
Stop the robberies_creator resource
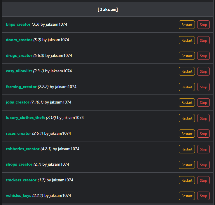tap(203, 149)
